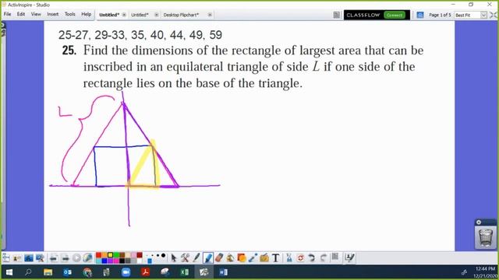Click the blue zoom page icon
The width and height of the screenshot is (499, 280).
tap(420, 15)
